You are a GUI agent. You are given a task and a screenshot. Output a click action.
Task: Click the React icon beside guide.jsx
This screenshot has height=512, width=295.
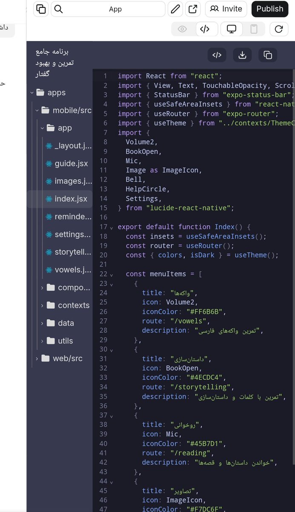[x=49, y=163]
